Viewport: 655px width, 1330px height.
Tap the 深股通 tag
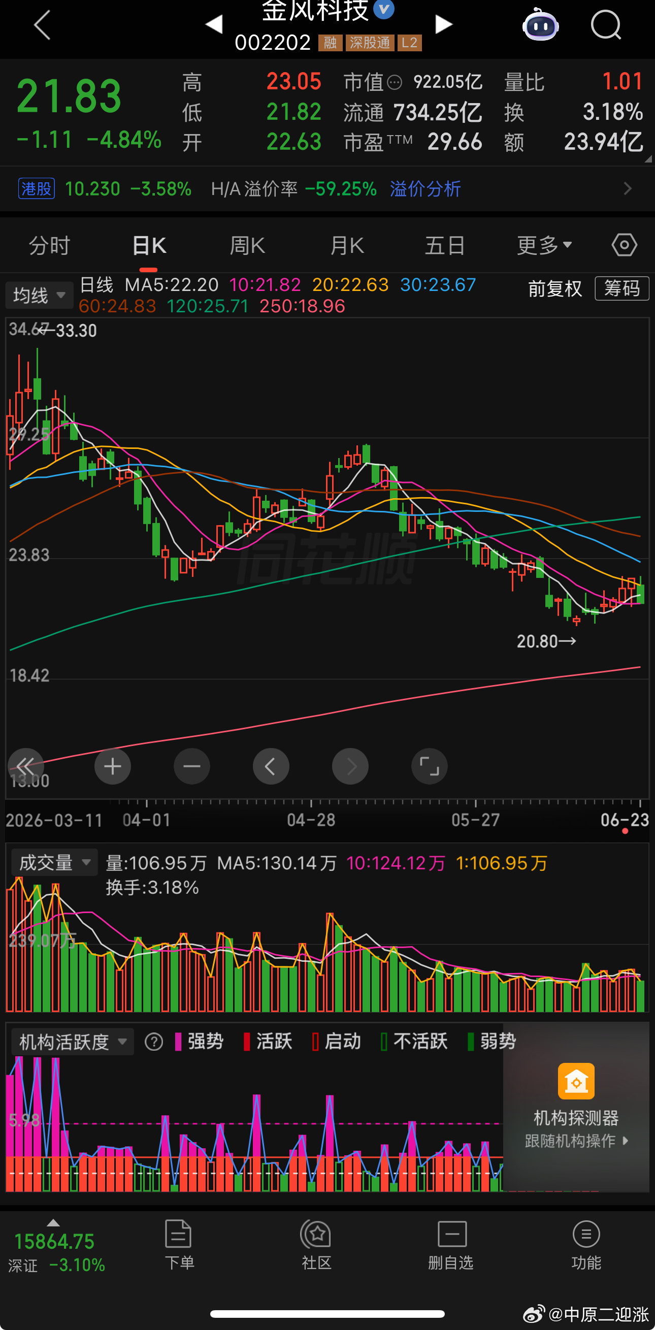pyautogui.click(x=370, y=42)
